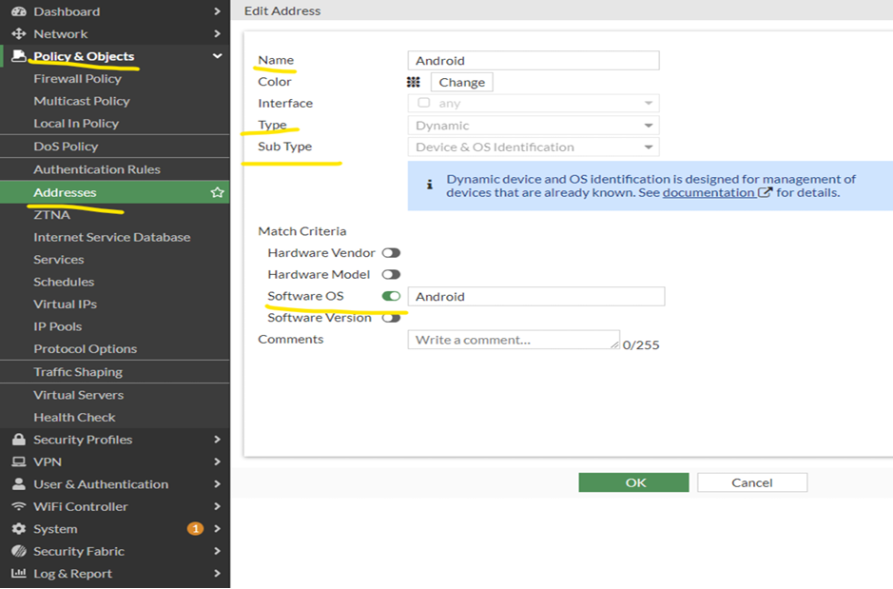Open the Type dropdown showing Dynamic

click(534, 126)
